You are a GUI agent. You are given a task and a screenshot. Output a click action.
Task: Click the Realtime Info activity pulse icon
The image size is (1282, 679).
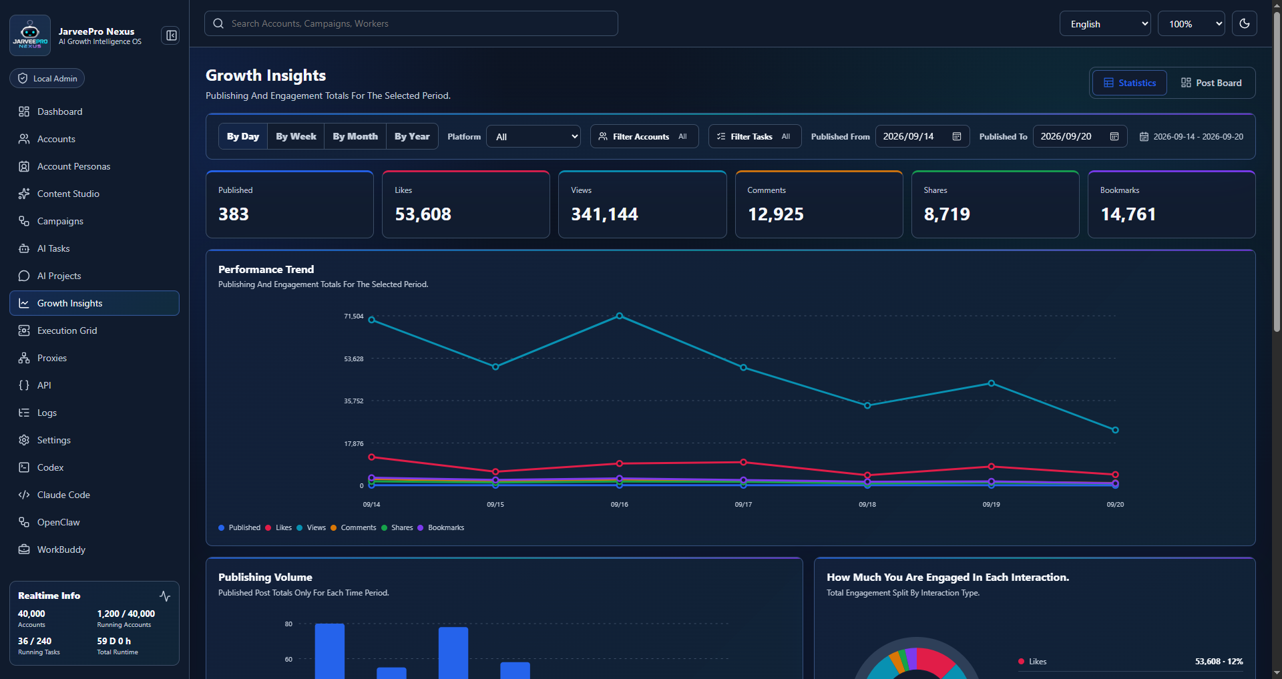(x=165, y=596)
